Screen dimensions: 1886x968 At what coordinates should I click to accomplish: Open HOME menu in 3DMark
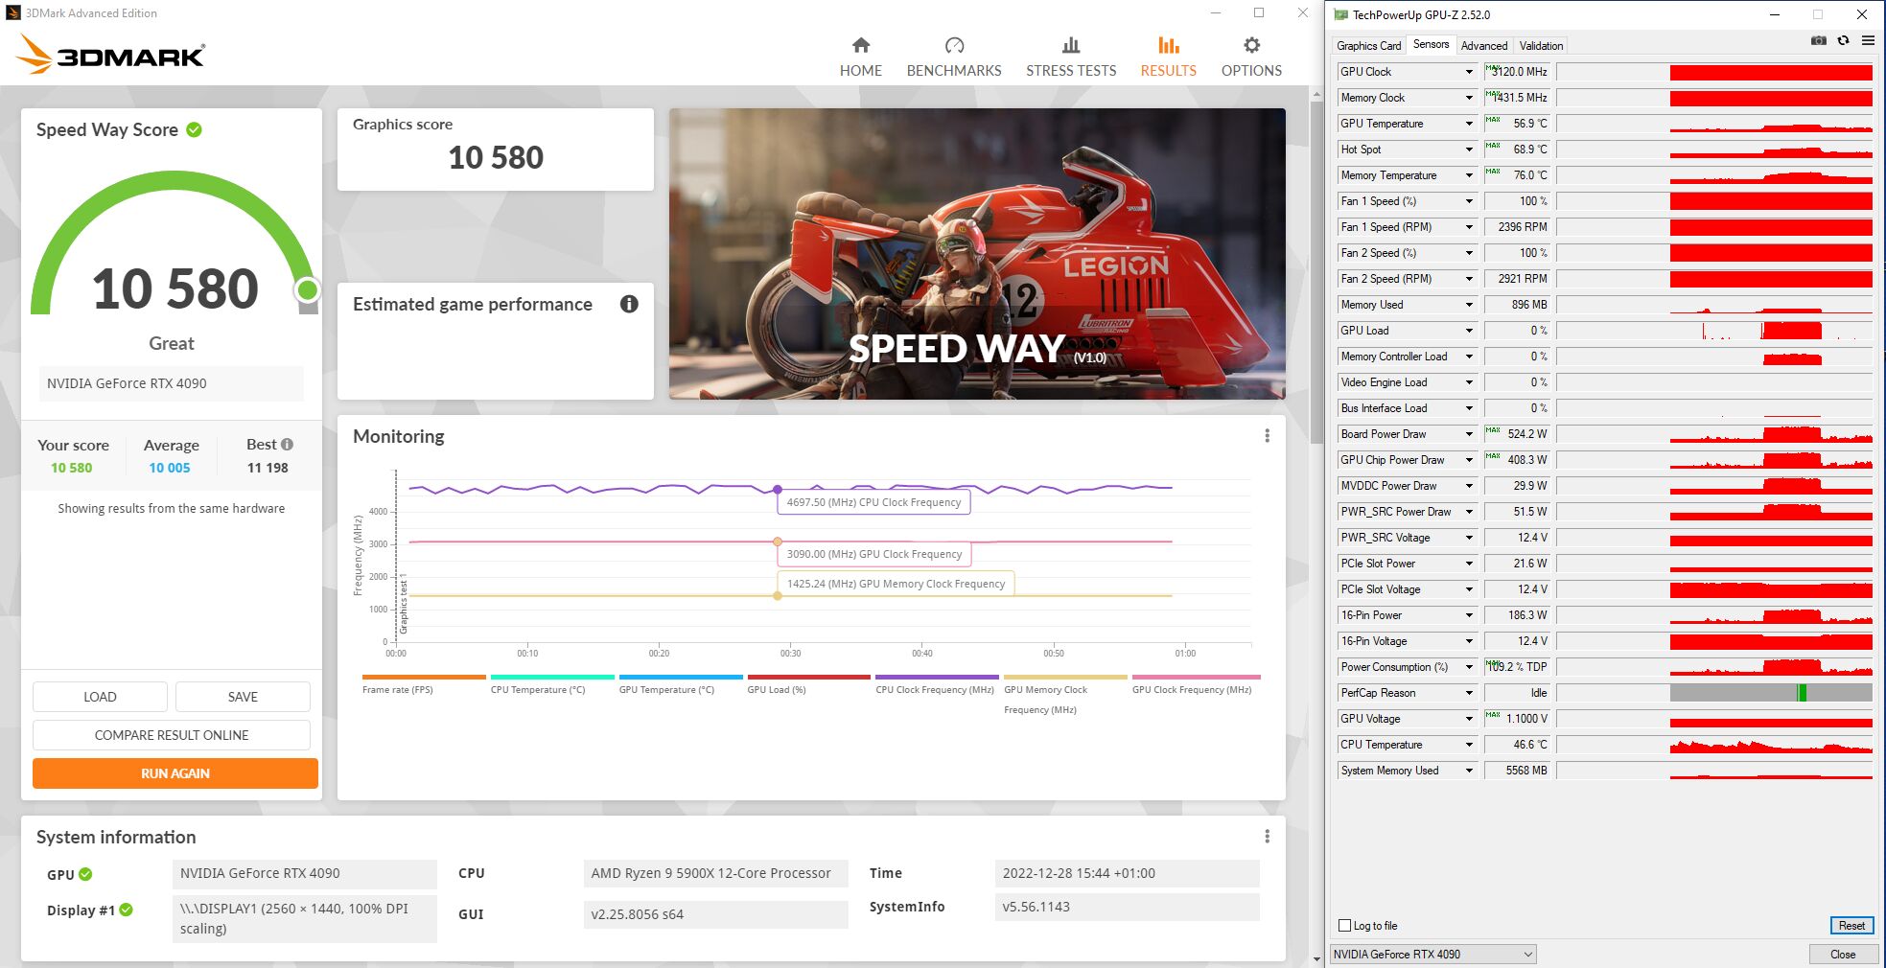(x=861, y=71)
